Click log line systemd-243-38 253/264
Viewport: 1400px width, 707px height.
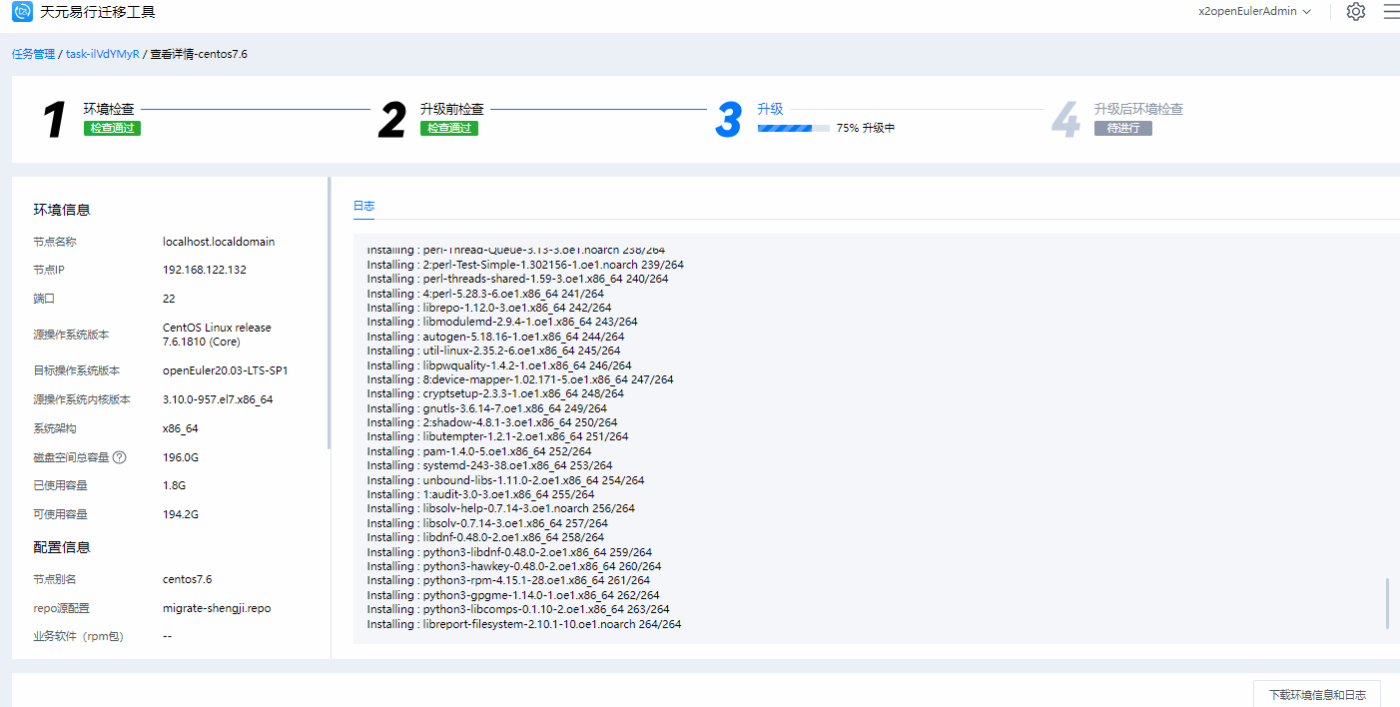489,465
